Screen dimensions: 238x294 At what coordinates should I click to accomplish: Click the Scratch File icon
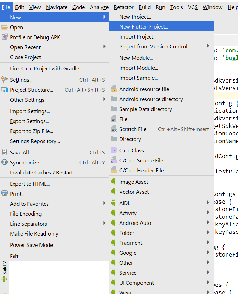coord(114,129)
